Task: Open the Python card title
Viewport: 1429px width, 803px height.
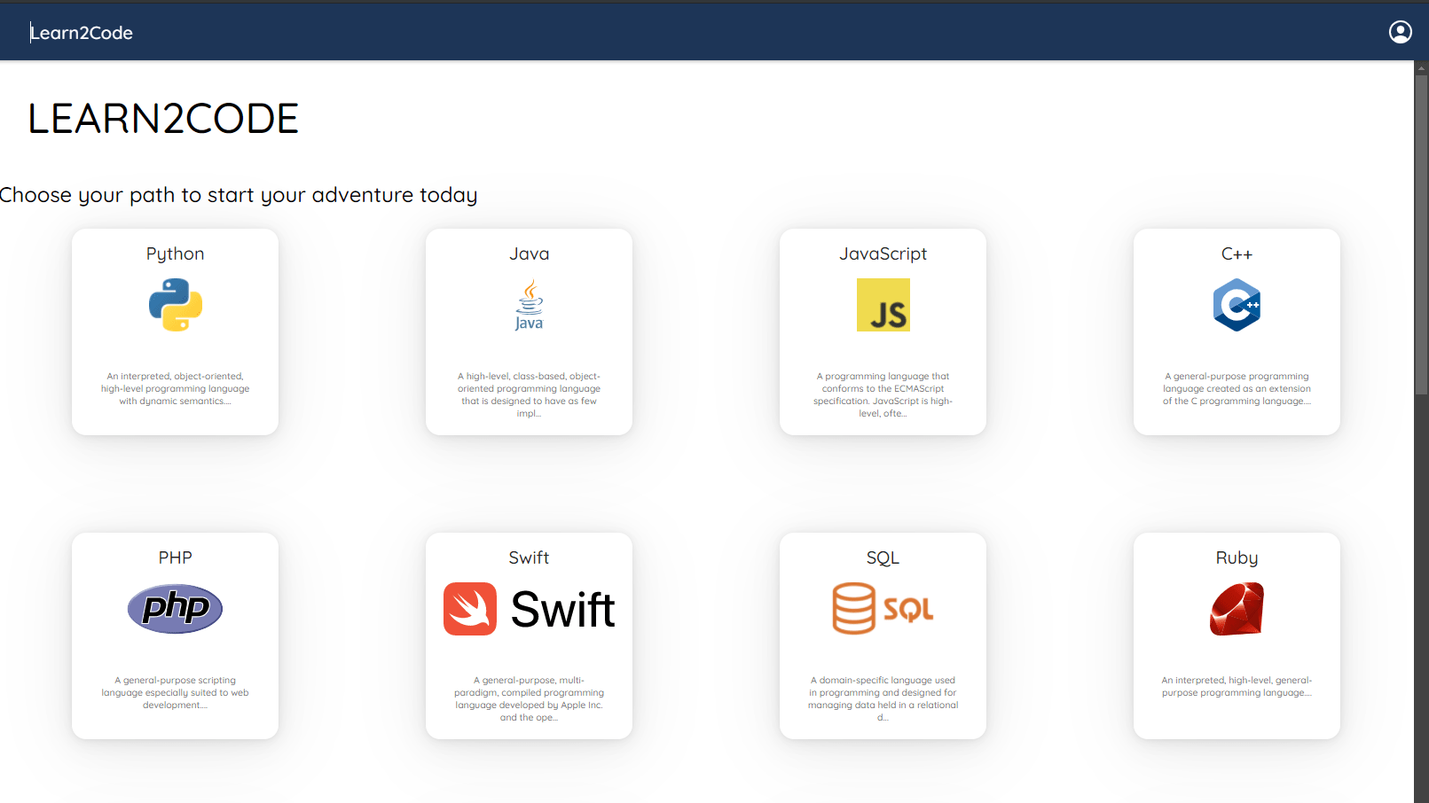Action: pos(176,254)
